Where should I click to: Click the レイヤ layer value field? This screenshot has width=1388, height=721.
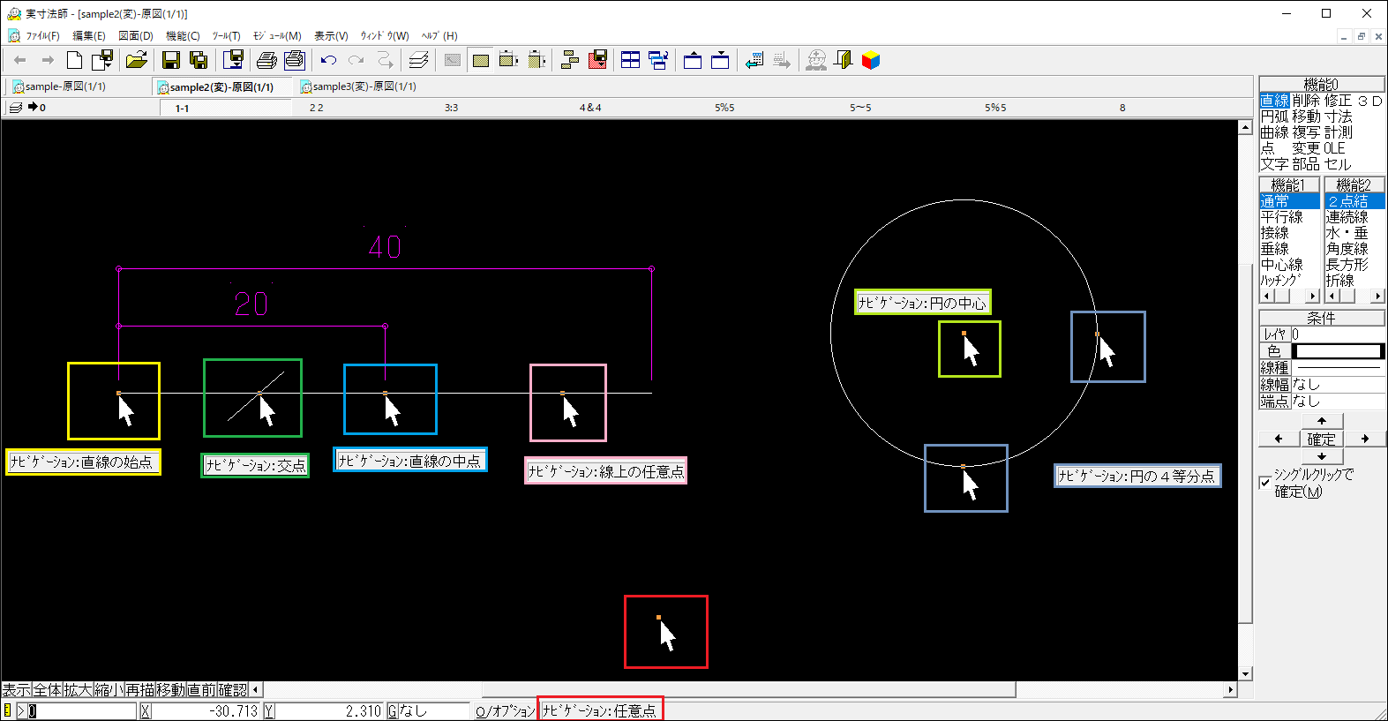(x=1338, y=334)
